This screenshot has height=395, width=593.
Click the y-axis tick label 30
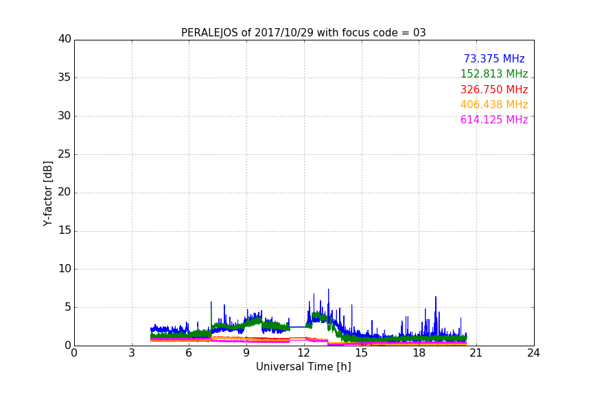[65, 116]
